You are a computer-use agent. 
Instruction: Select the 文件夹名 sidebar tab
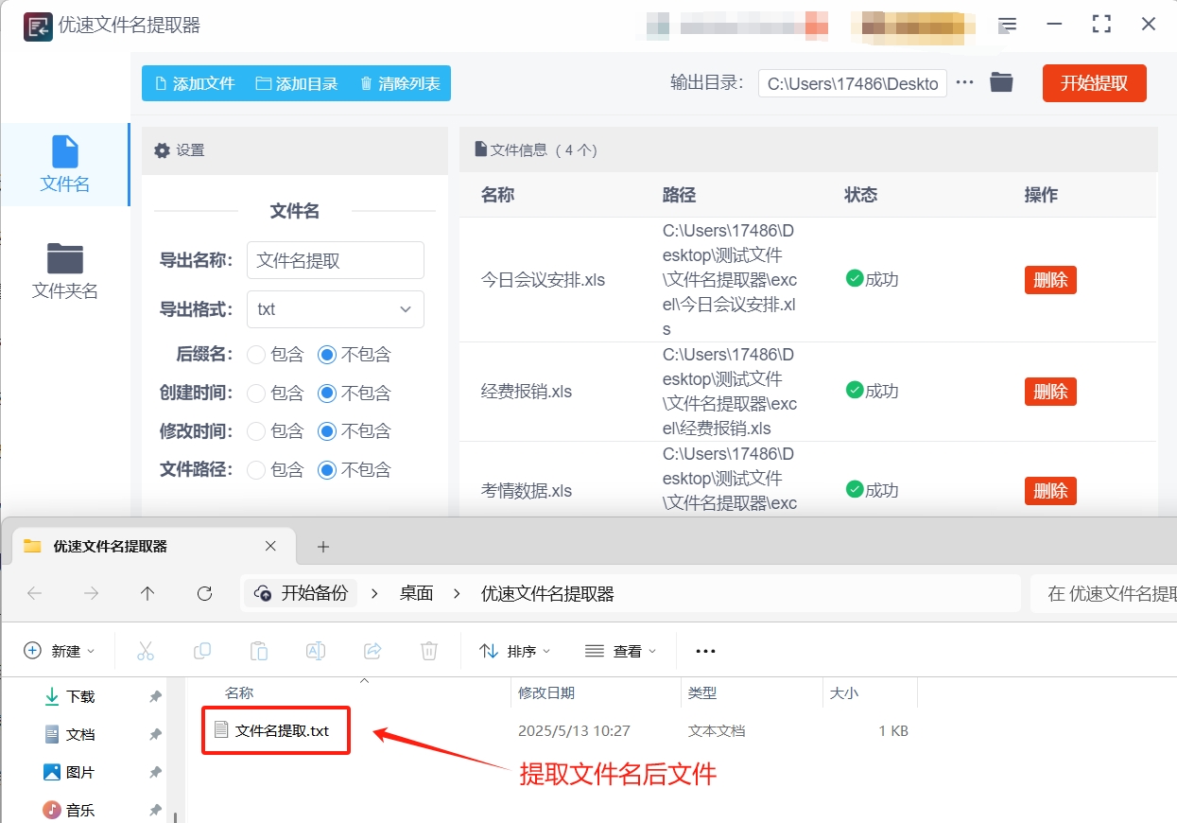coord(64,271)
